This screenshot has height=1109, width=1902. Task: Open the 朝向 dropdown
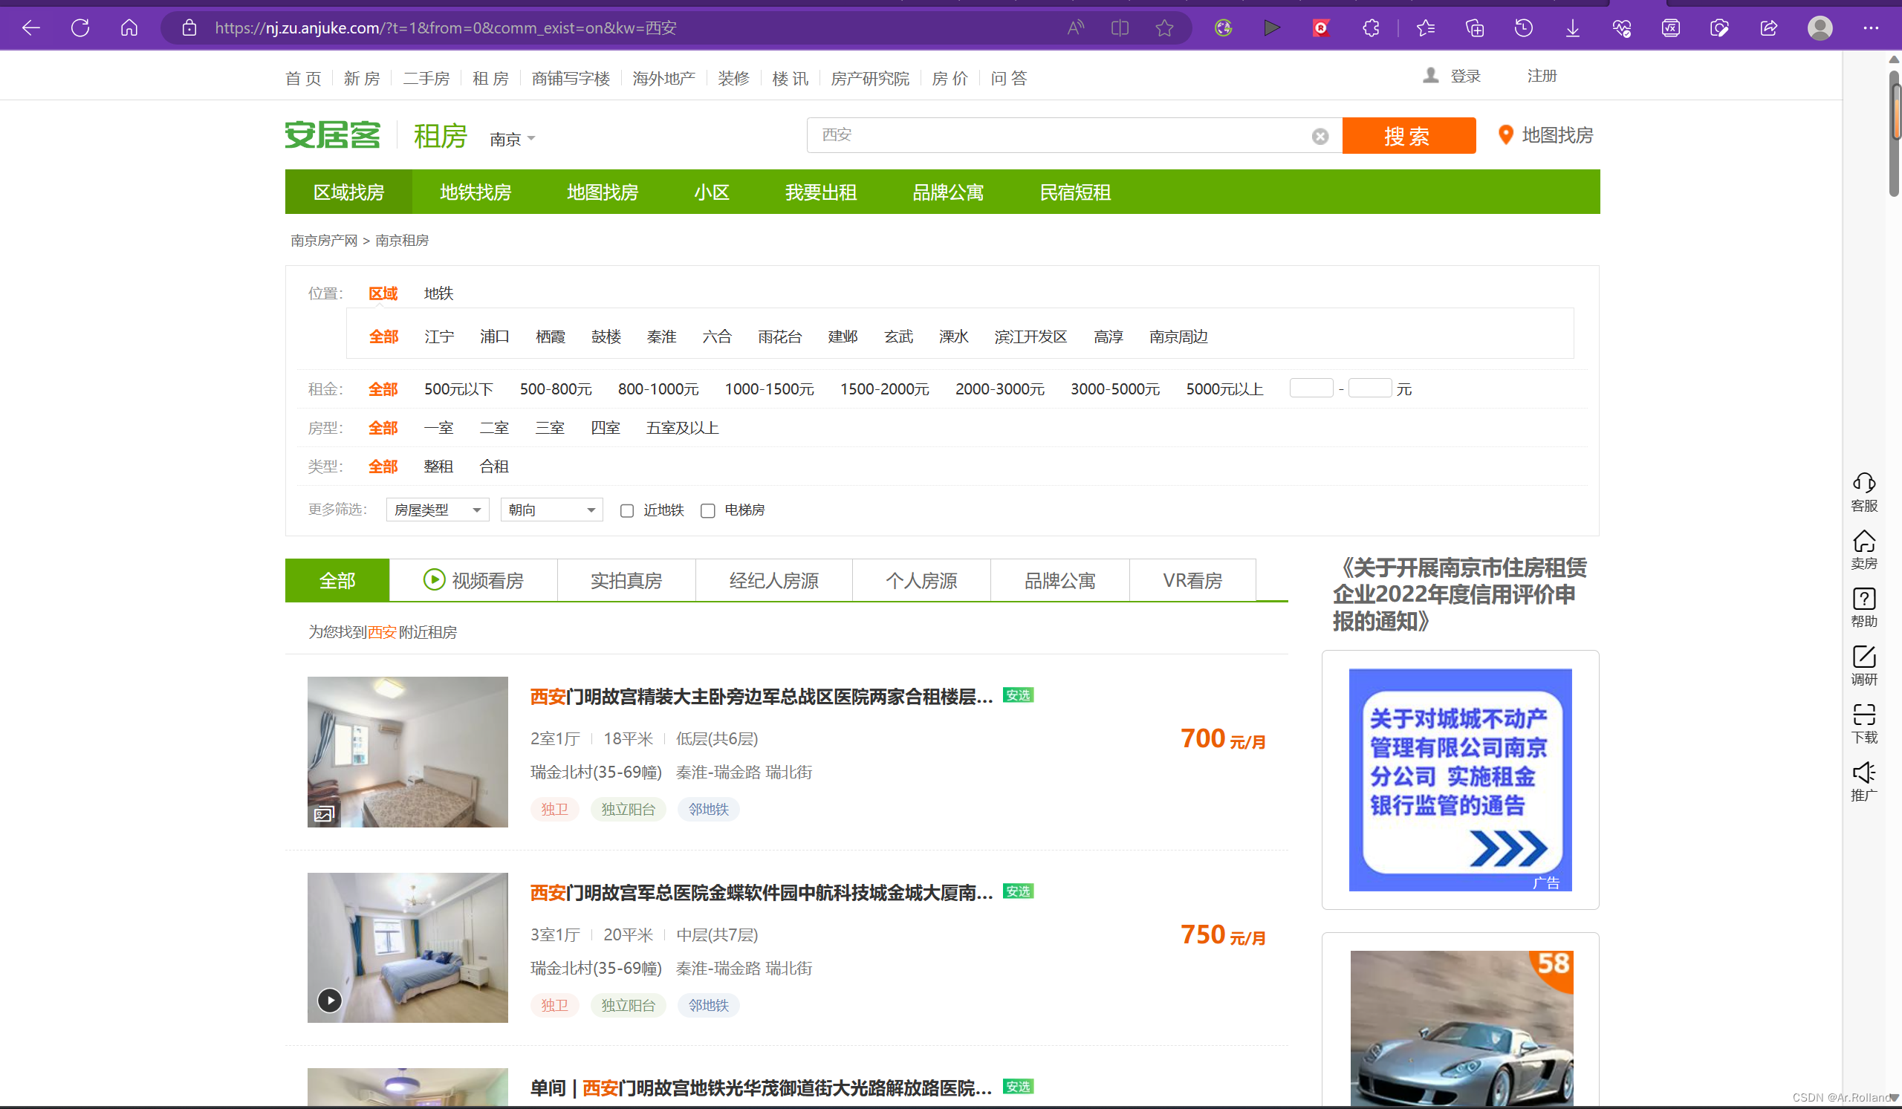tap(551, 510)
